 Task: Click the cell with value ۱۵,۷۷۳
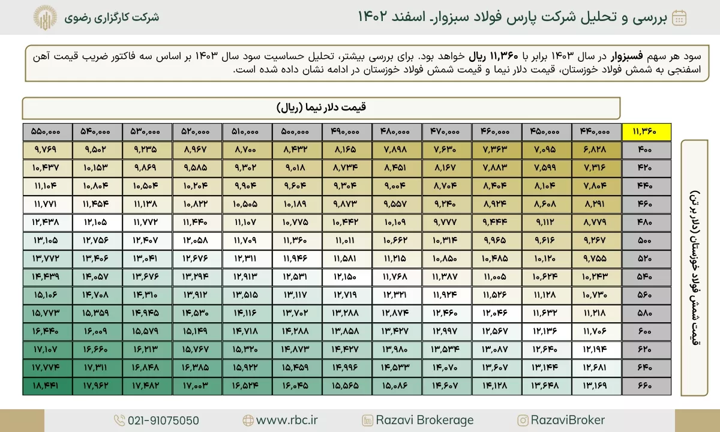(x=47, y=313)
